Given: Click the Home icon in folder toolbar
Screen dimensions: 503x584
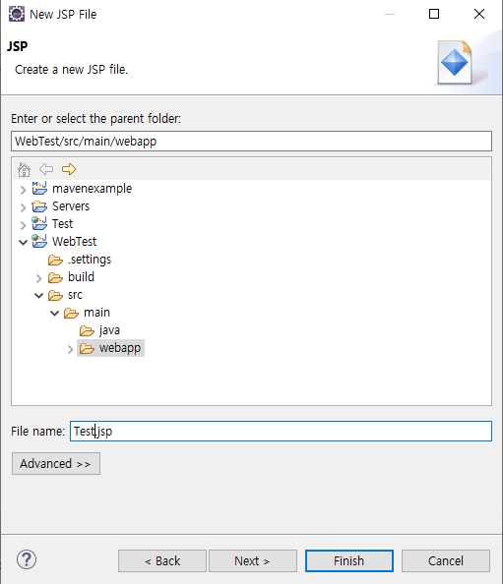Looking at the screenshot, I should click(24, 169).
